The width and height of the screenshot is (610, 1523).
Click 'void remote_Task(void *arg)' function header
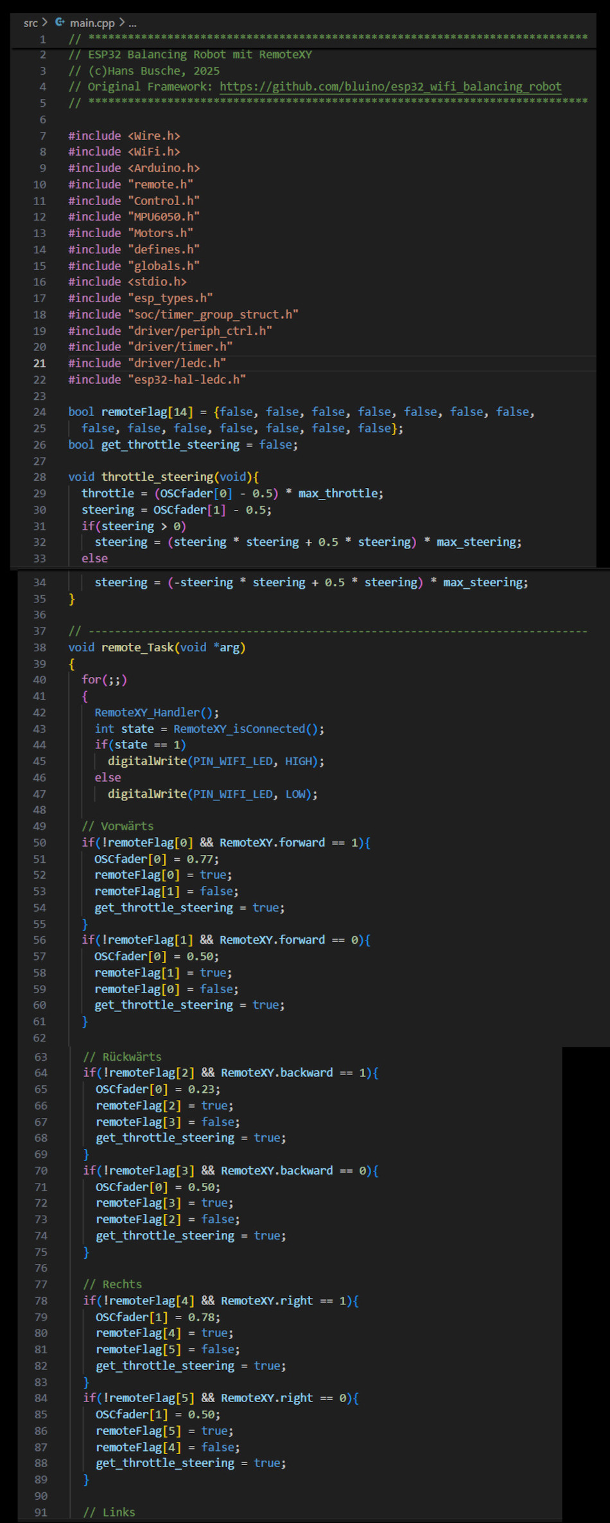tap(157, 648)
